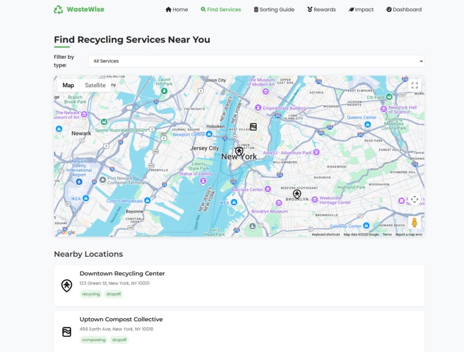464x352 pixels.
Task: Click the dropoff tag under Uptown Compost Collective
Action: [119, 340]
